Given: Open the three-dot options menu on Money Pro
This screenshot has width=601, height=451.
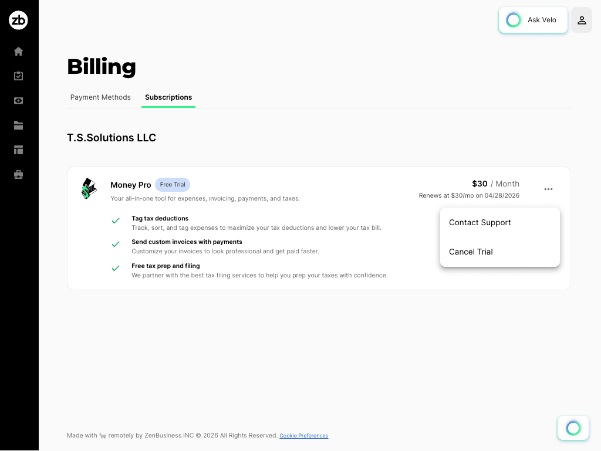Looking at the screenshot, I should [548, 189].
